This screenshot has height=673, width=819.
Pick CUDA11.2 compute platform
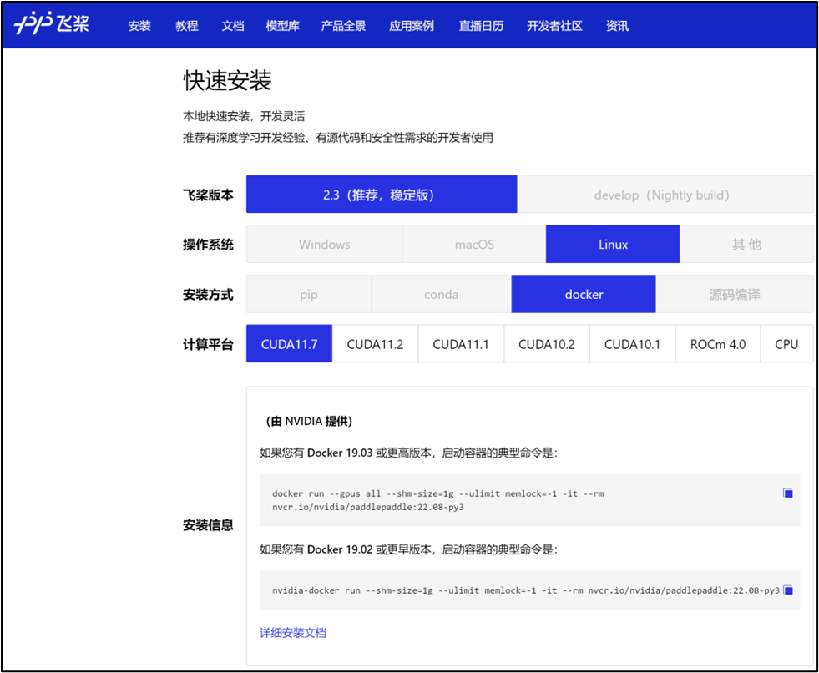pos(375,344)
